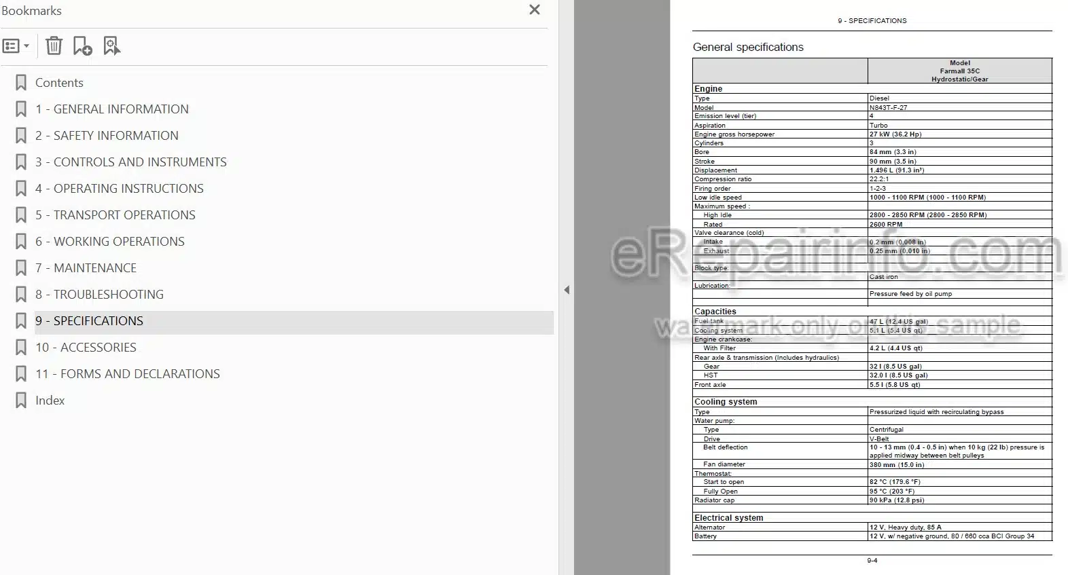The width and height of the screenshot is (1068, 575).
Task: Select 4 - OPERATING INSTRUCTIONS bookmark
Action: tap(120, 189)
